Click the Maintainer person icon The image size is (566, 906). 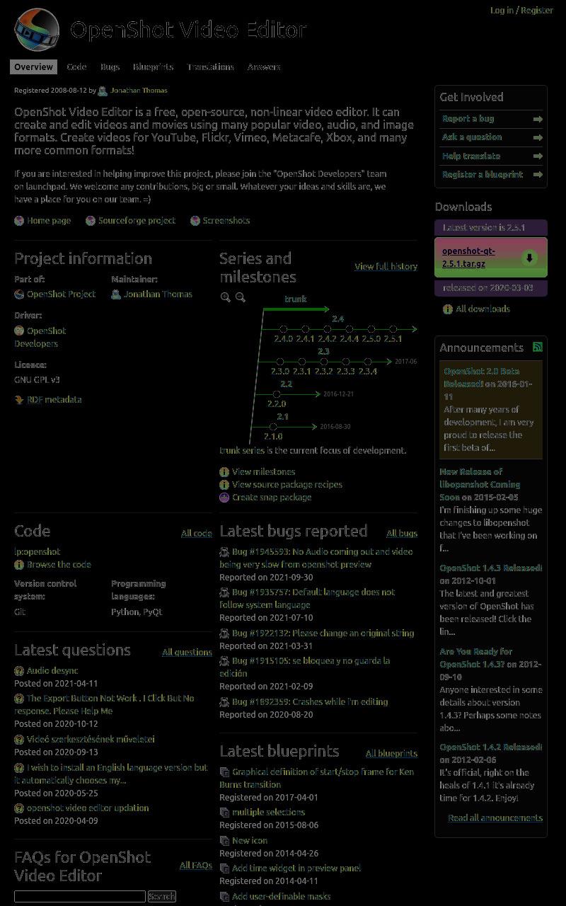pos(116,294)
